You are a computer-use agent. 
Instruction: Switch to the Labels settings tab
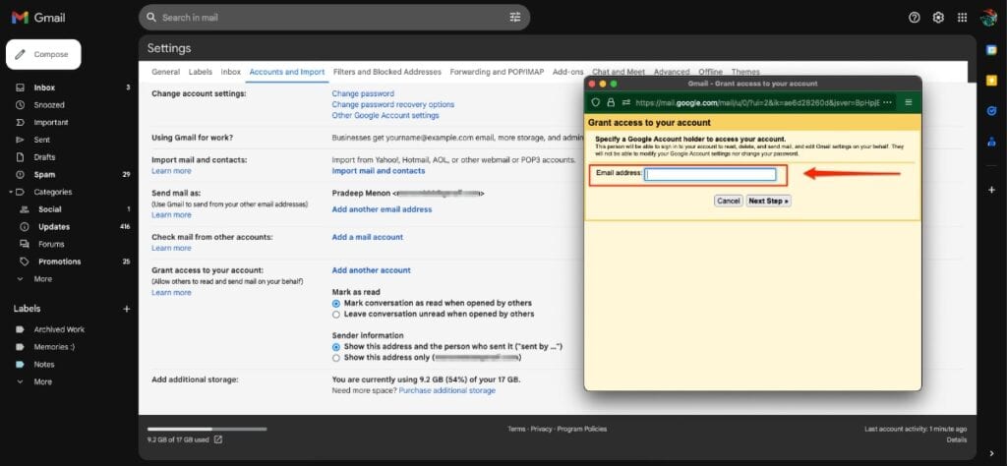201,72
